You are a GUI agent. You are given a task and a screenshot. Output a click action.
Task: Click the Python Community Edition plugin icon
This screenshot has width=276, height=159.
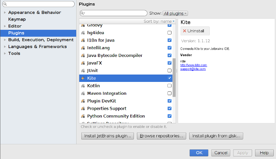coord(83,116)
